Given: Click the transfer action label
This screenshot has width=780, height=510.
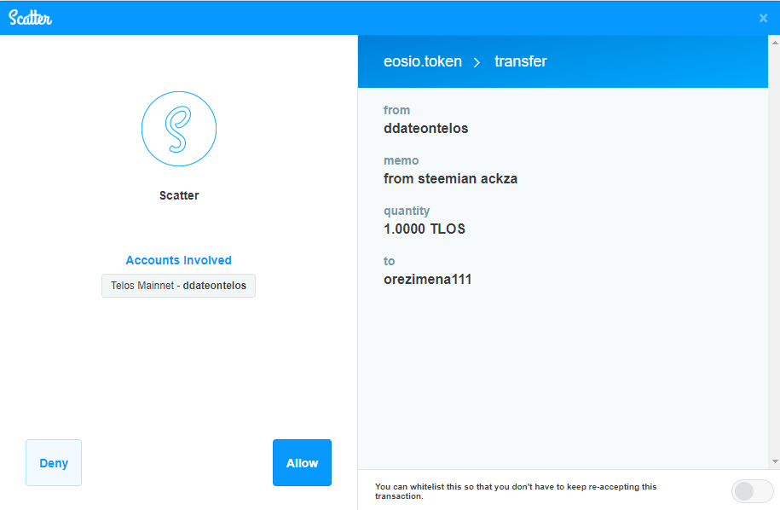Looking at the screenshot, I should click(x=520, y=61).
